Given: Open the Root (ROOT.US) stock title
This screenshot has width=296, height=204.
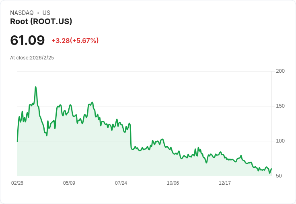Looking at the screenshot, I should pyautogui.click(x=41, y=22).
